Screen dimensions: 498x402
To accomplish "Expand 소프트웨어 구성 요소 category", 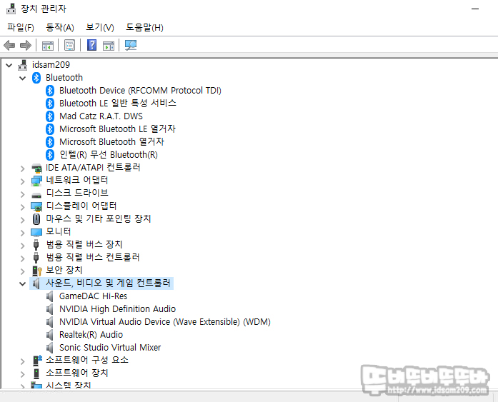I will pos(23,361).
